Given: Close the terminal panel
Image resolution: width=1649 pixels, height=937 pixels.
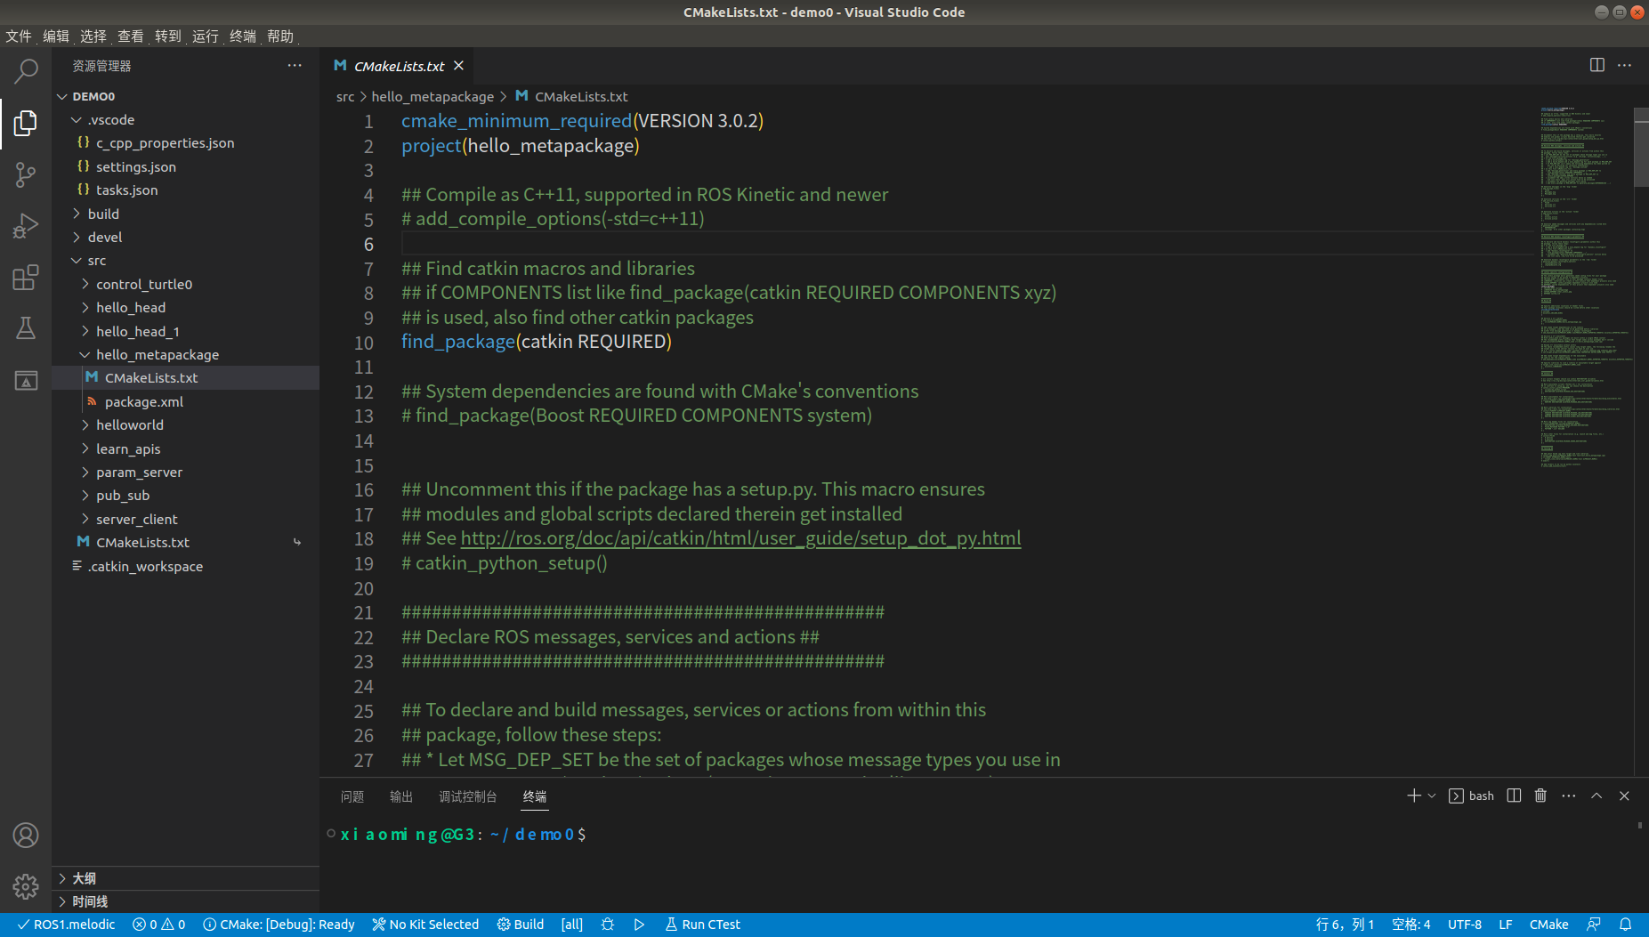Looking at the screenshot, I should point(1624,796).
